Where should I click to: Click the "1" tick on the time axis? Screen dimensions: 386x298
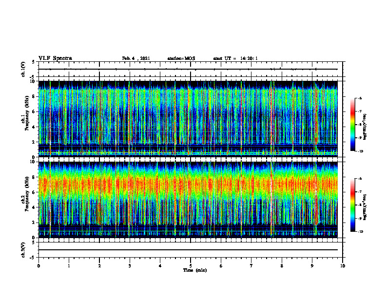coord(69,266)
